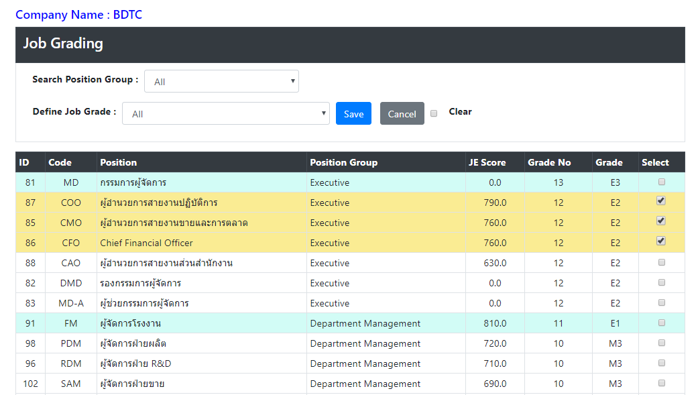The height and width of the screenshot is (395, 700).
Task: Uncheck the CFO row checkbox
Action: [661, 241]
